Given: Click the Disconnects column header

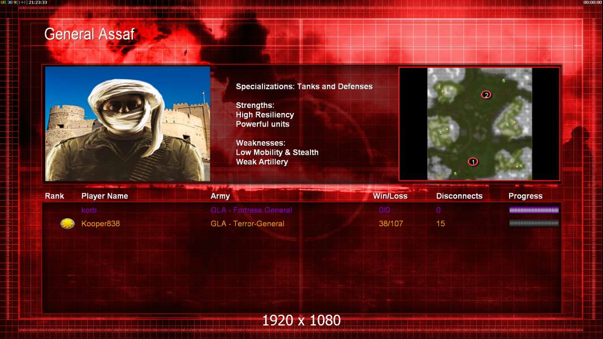Looking at the screenshot, I should [459, 196].
